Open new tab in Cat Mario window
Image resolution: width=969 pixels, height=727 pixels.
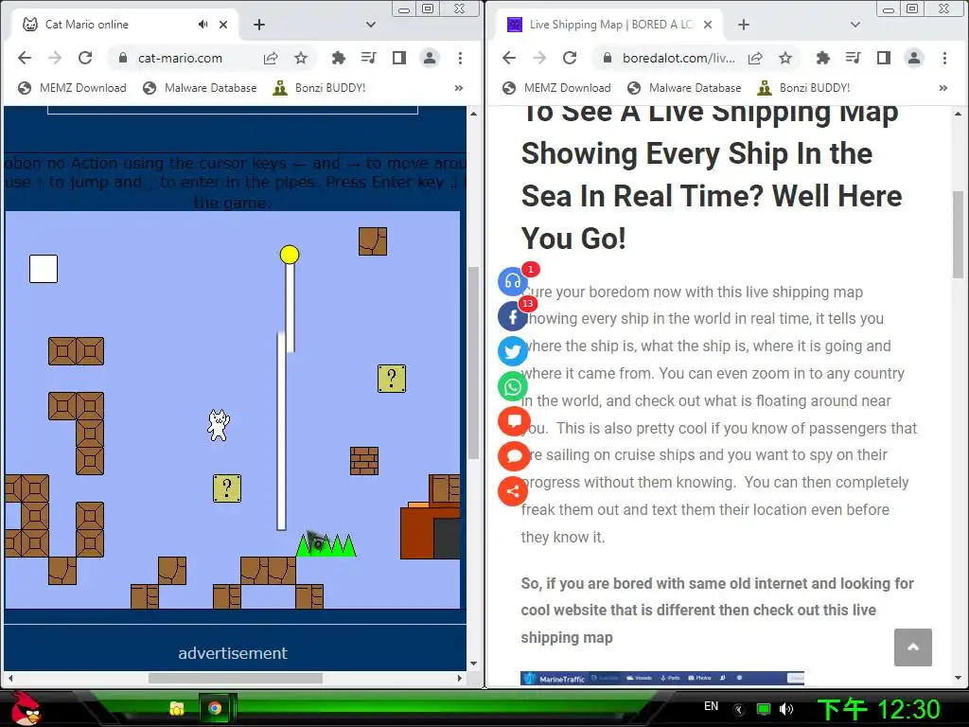click(x=259, y=25)
